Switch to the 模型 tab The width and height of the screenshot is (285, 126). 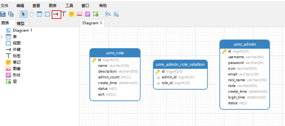[21, 23]
